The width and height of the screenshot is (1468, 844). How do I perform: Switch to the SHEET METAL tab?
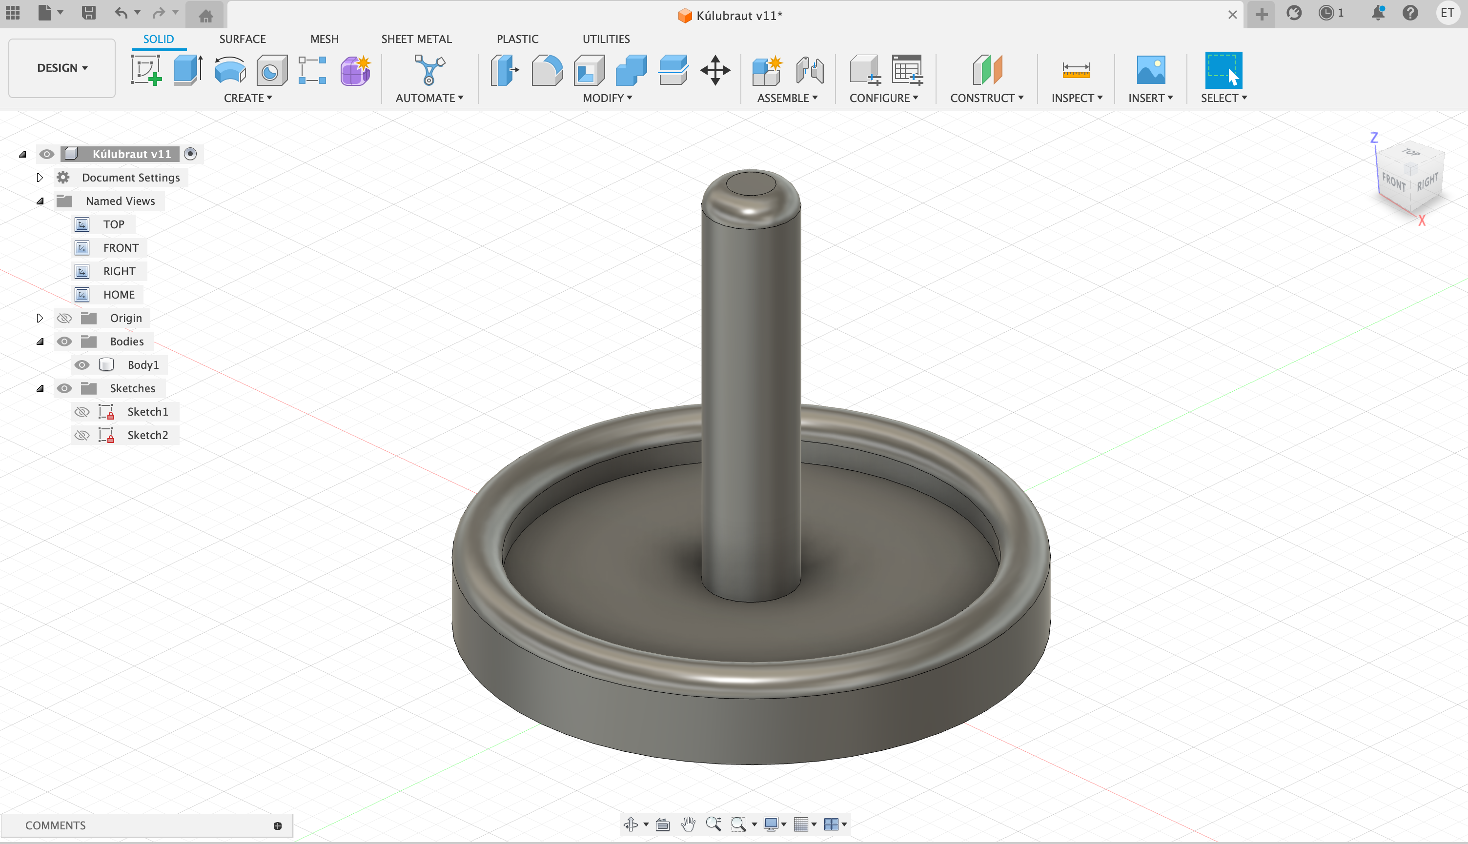416,39
